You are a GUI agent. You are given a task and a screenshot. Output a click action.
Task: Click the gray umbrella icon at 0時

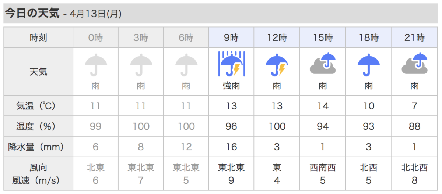[x=96, y=65]
